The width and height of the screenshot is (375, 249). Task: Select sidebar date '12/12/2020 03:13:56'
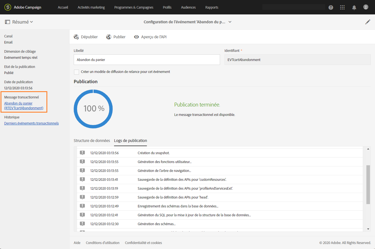click(18, 88)
